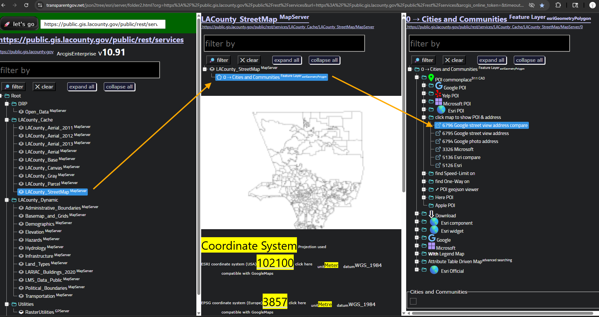The image size is (599, 317).
Task: Expand the Download node
Action: pos(417,213)
